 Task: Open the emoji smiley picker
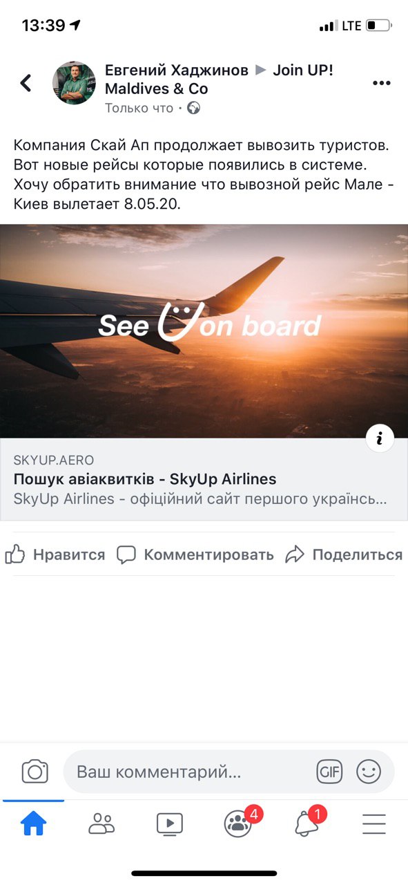(369, 772)
